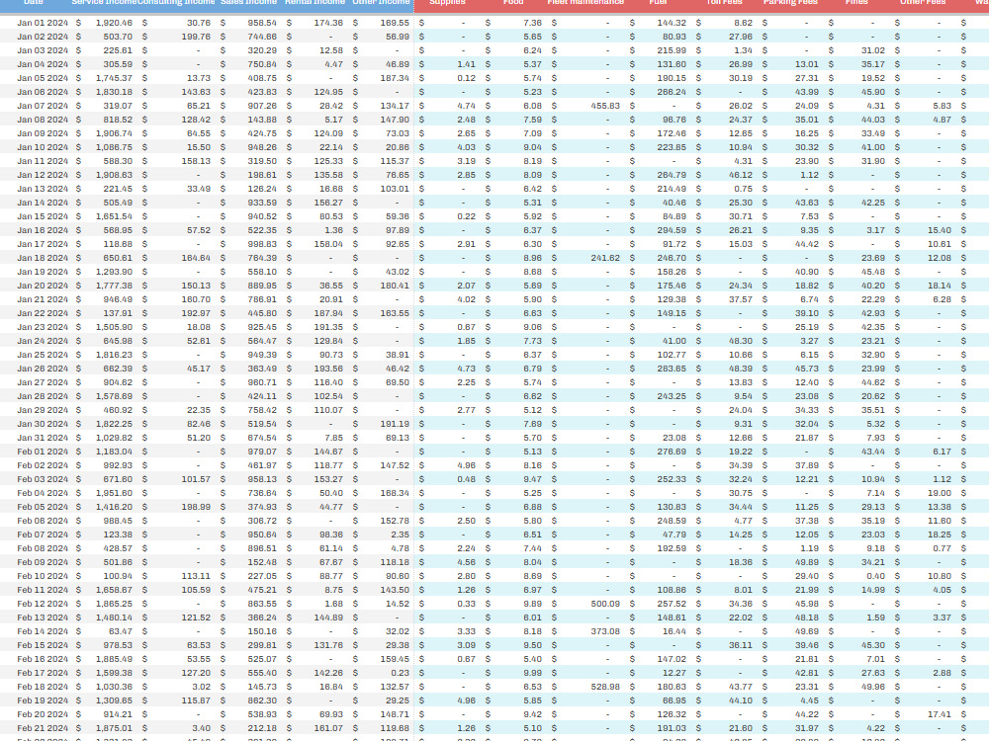Click the 925.45 cell in Jan 23 row
Screen dimensions: 989x741
point(262,328)
